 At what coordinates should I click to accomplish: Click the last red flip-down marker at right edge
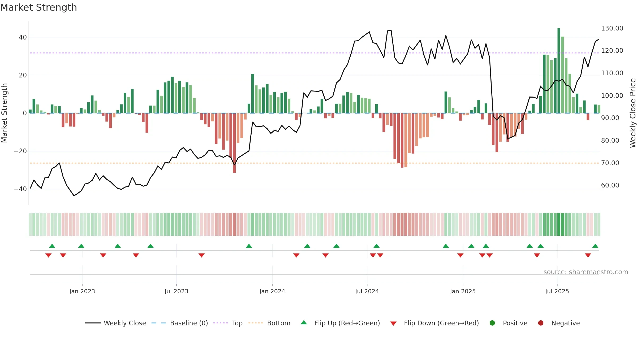pos(588,255)
